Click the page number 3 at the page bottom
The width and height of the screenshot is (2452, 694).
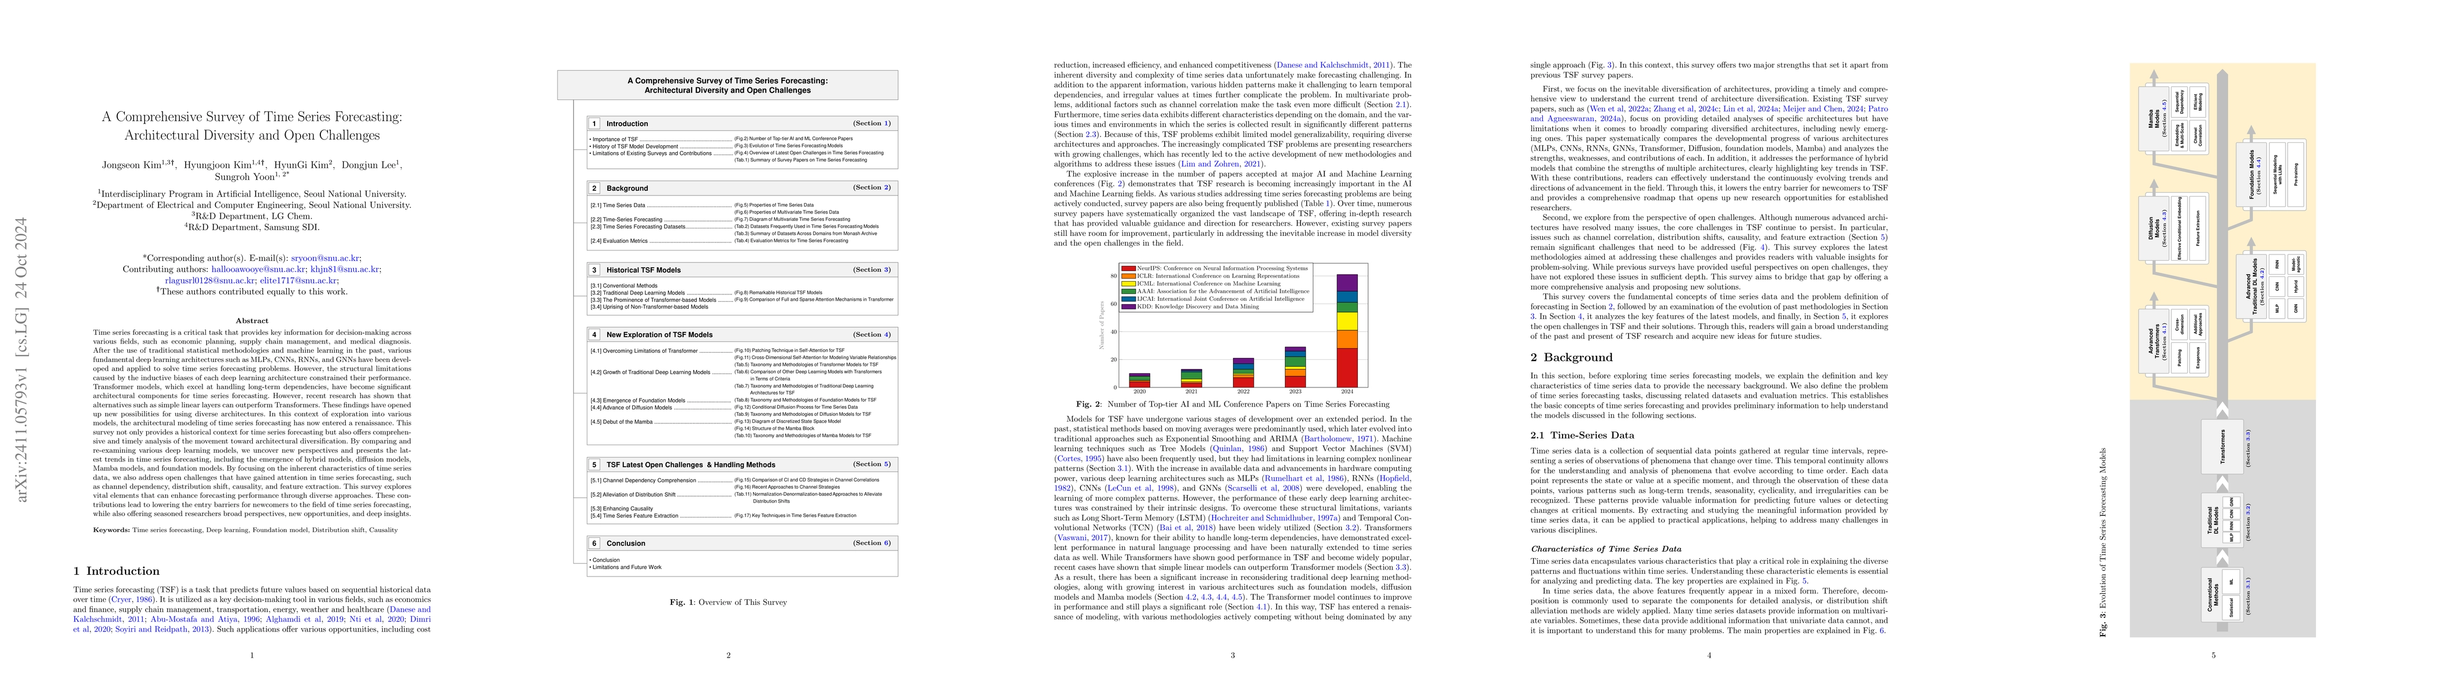[1233, 655]
